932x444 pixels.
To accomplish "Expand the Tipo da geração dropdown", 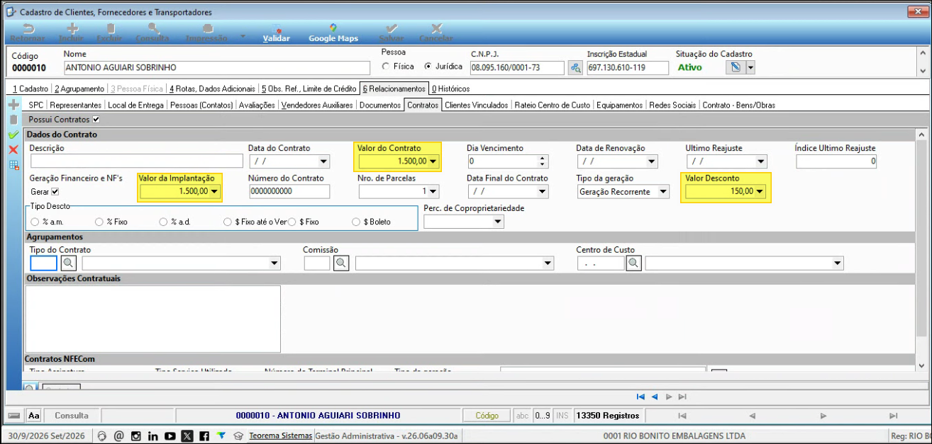I will pyautogui.click(x=662, y=191).
